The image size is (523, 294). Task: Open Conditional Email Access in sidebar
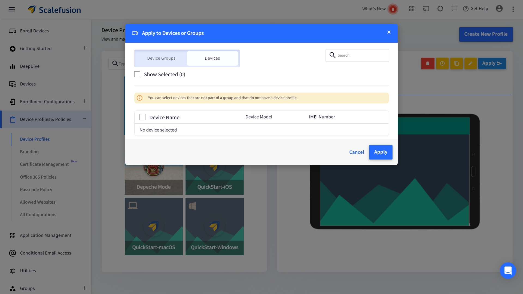coord(45,253)
